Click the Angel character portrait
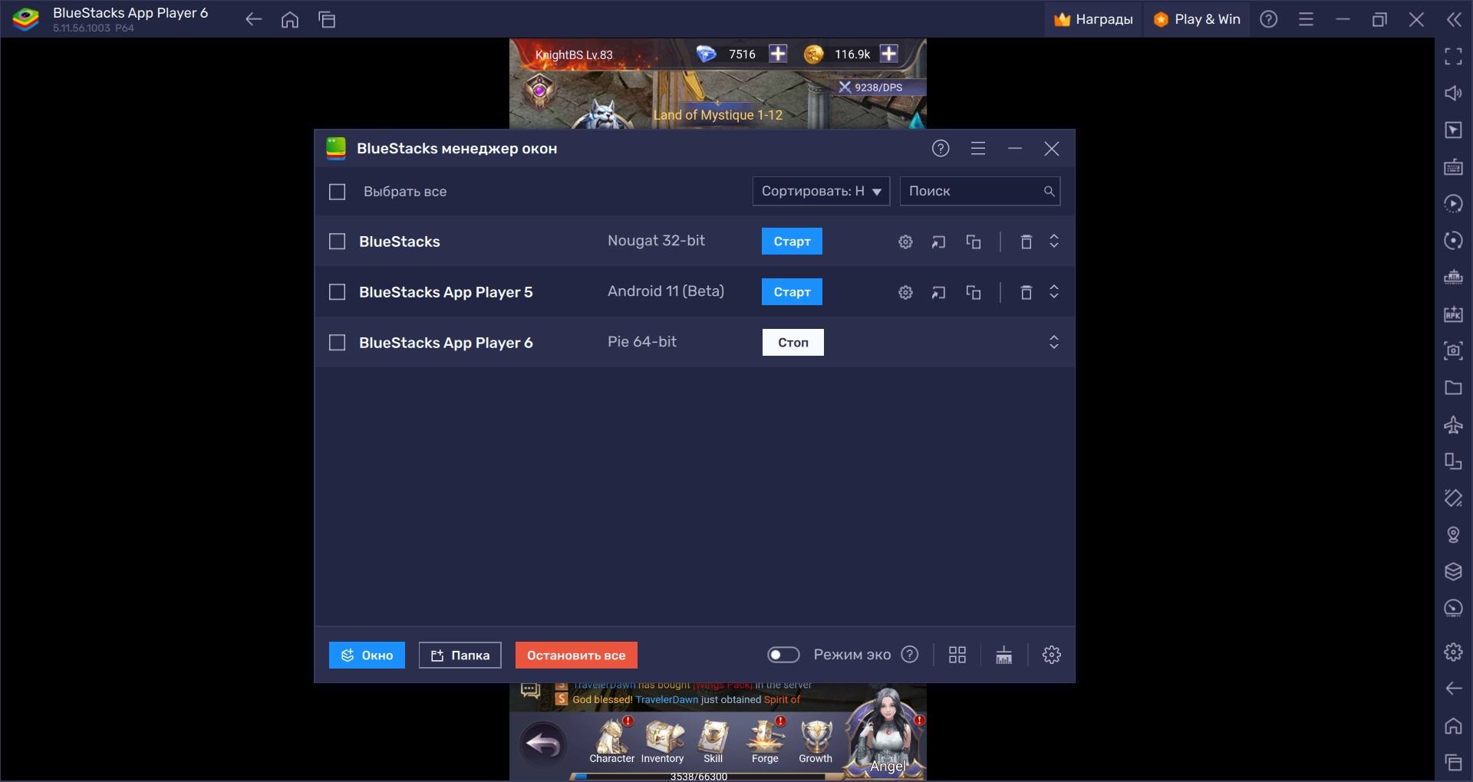This screenshot has width=1473, height=782. coord(887,732)
